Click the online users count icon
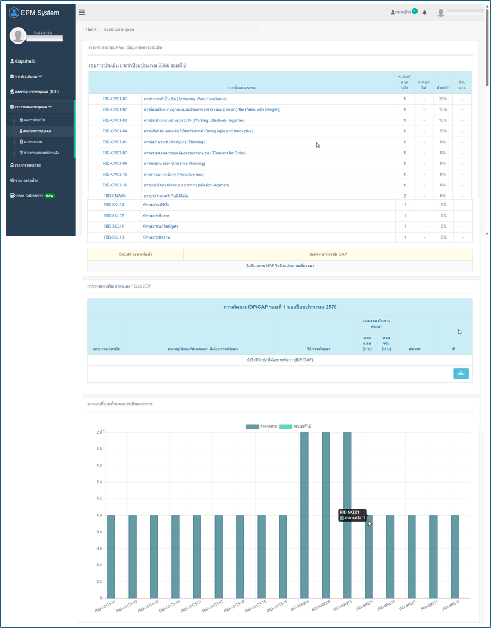This screenshot has height=628, width=491. (392, 13)
